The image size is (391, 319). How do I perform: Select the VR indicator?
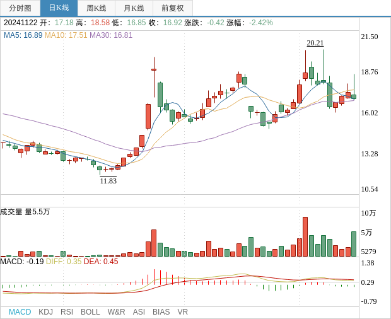click(182, 312)
